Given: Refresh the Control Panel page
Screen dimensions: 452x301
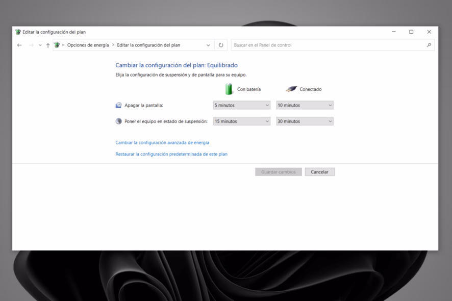Looking at the screenshot, I should pyautogui.click(x=221, y=45).
